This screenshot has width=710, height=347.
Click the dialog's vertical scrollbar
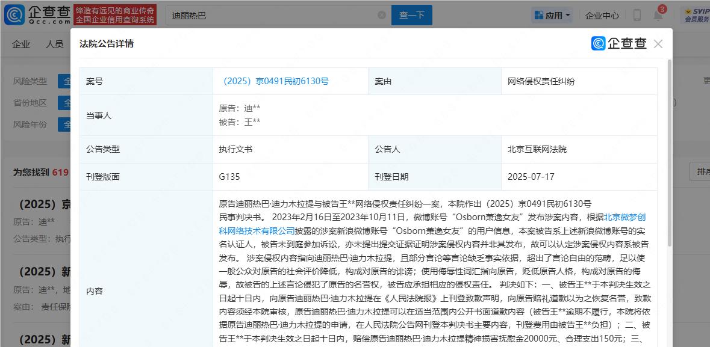[670, 154]
